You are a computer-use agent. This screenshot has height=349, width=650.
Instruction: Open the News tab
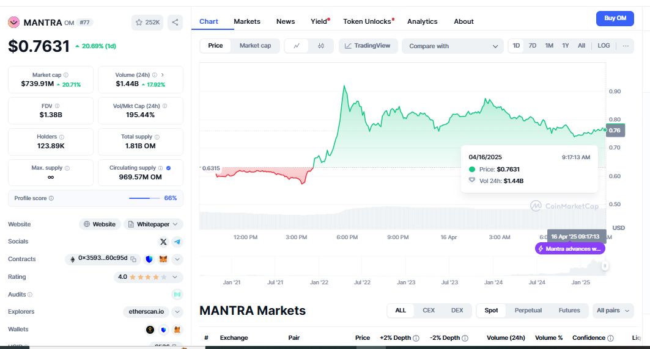point(286,21)
